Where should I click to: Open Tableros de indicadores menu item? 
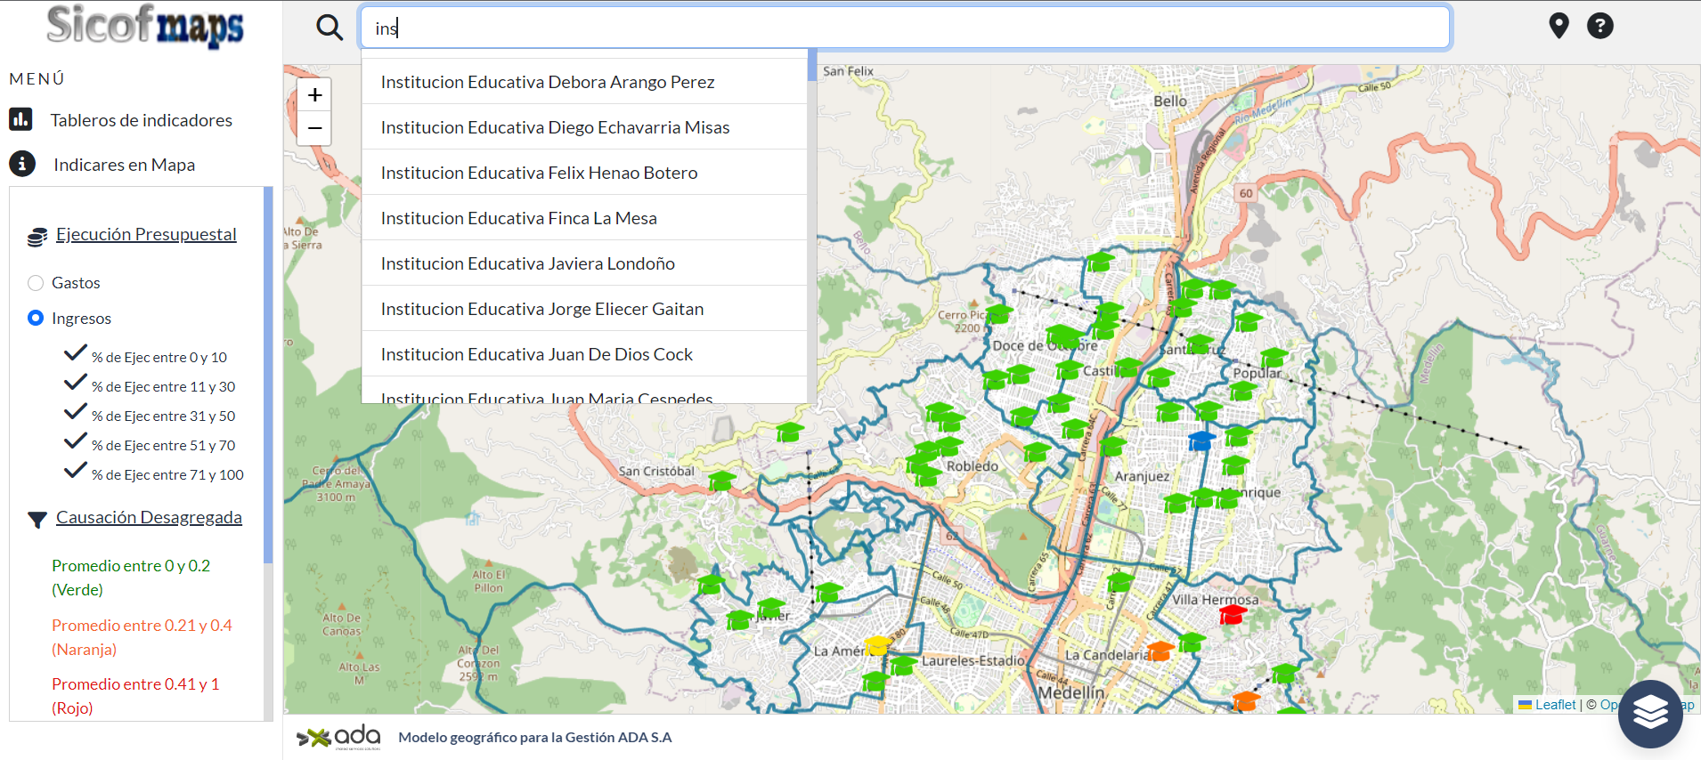click(141, 120)
